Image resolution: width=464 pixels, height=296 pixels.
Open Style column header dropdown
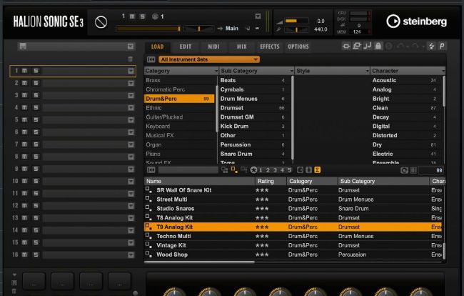point(367,71)
